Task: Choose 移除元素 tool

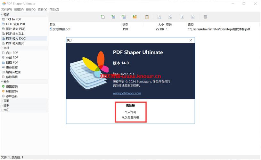Action: [x=24, y=77]
